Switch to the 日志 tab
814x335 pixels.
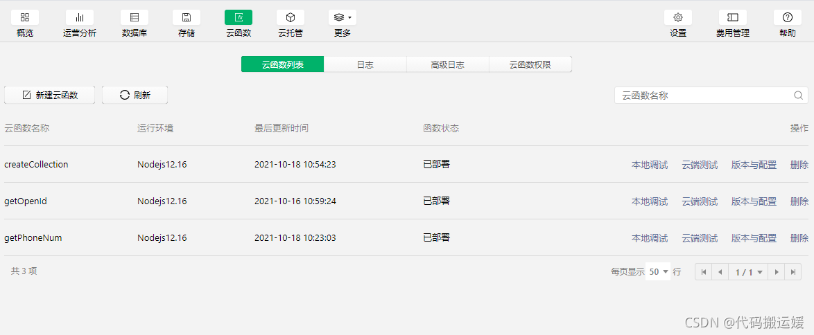click(x=365, y=65)
